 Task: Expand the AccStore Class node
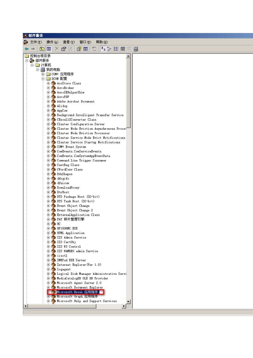(x=48, y=83)
